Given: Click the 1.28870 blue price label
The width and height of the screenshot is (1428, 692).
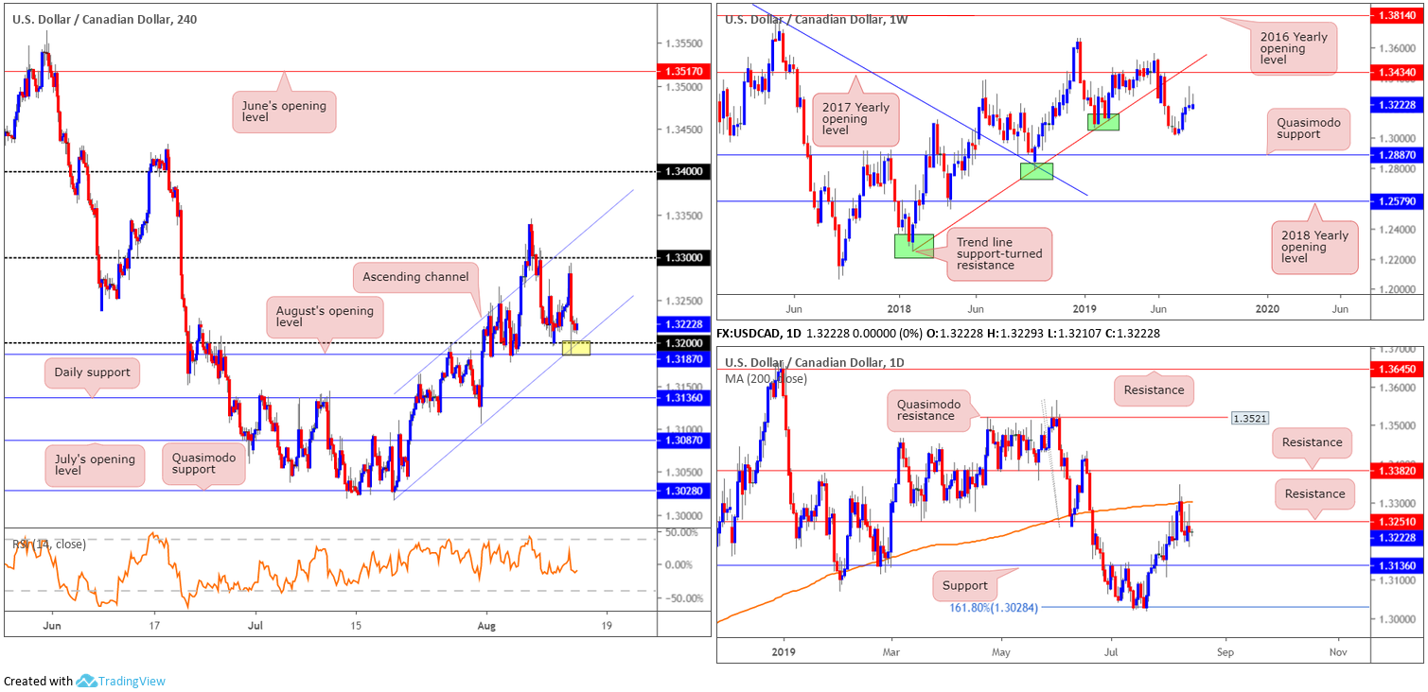Looking at the screenshot, I should [1399, 154].
